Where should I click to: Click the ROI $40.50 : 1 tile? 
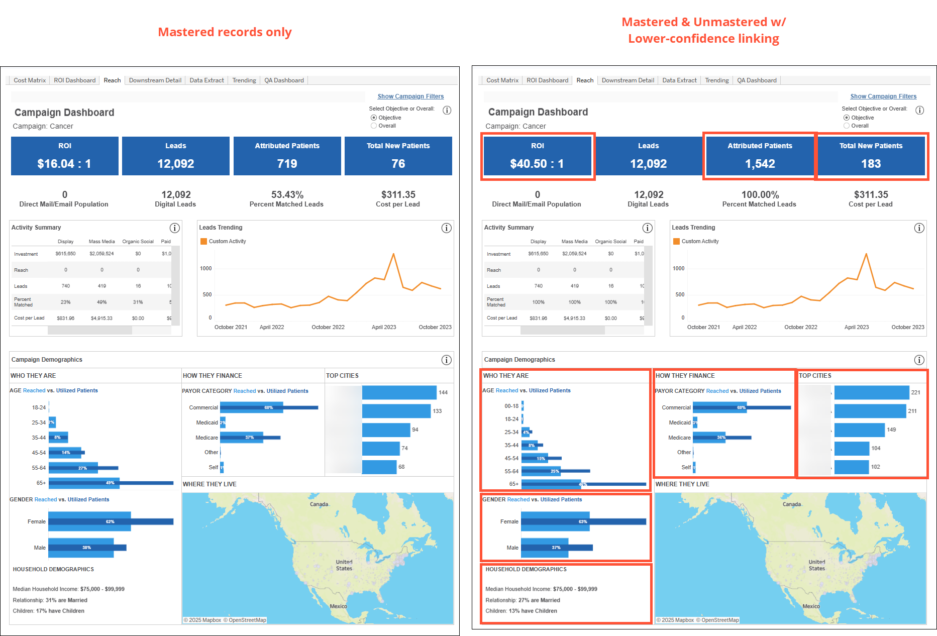click(537, 156)
